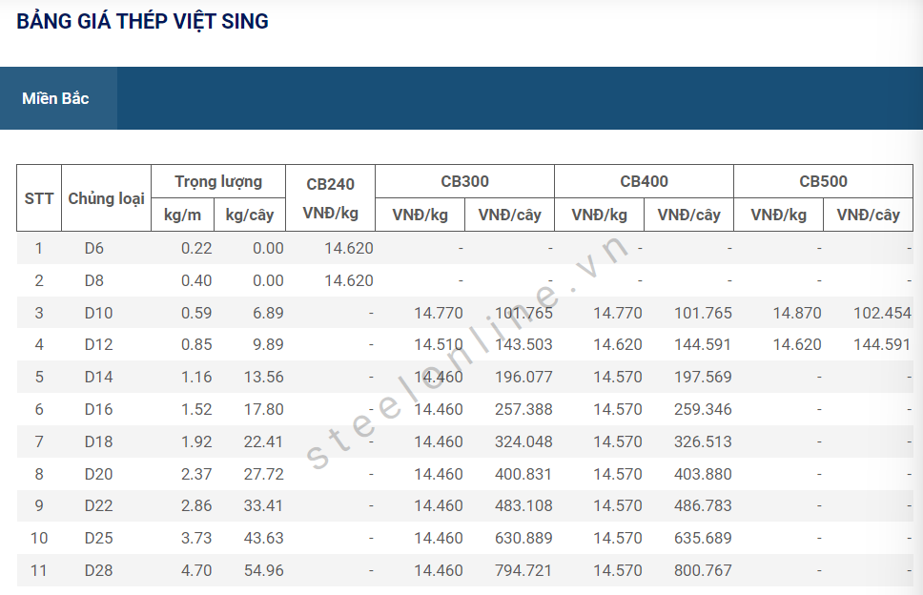923x595 pixels.
Task: Click the D10 product cell
Action: pos(98,313)
